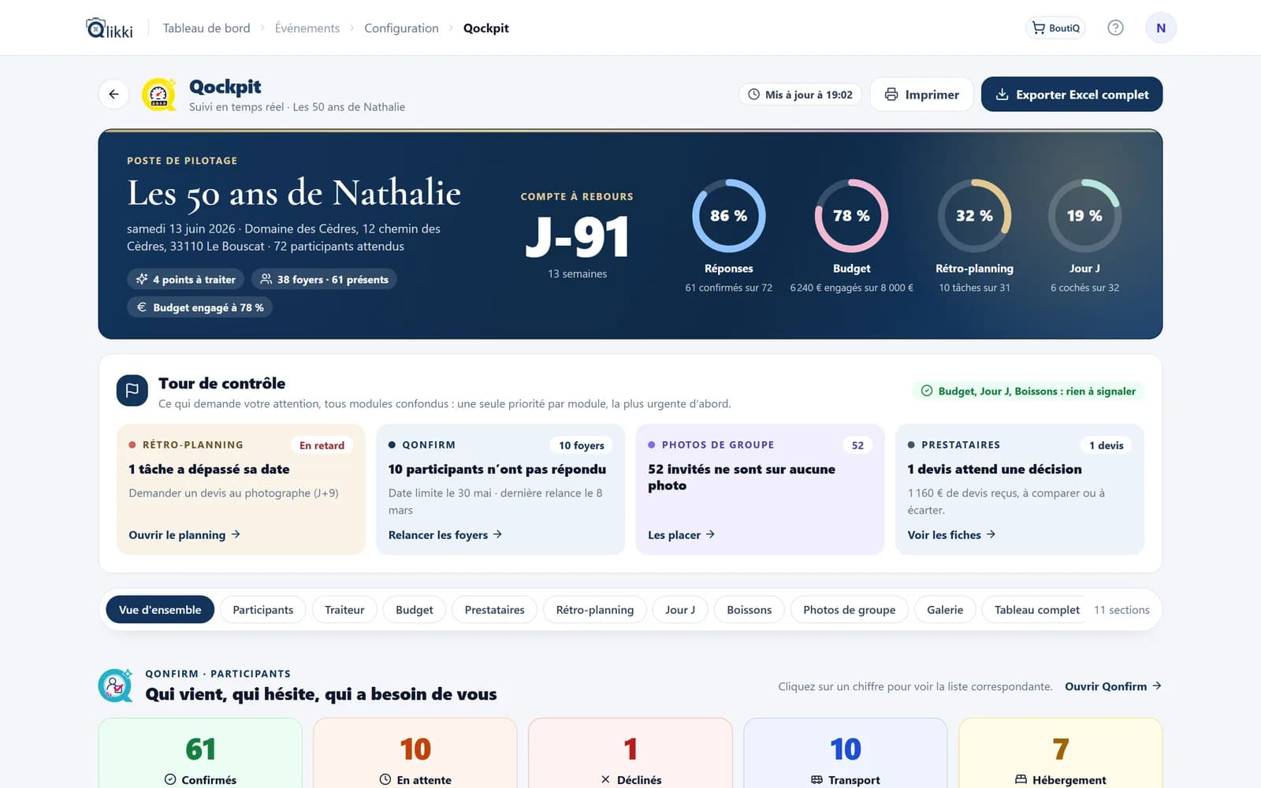Select the Prestataires tab
Screen dimensions: 1261x788
(x=495, y=609)
